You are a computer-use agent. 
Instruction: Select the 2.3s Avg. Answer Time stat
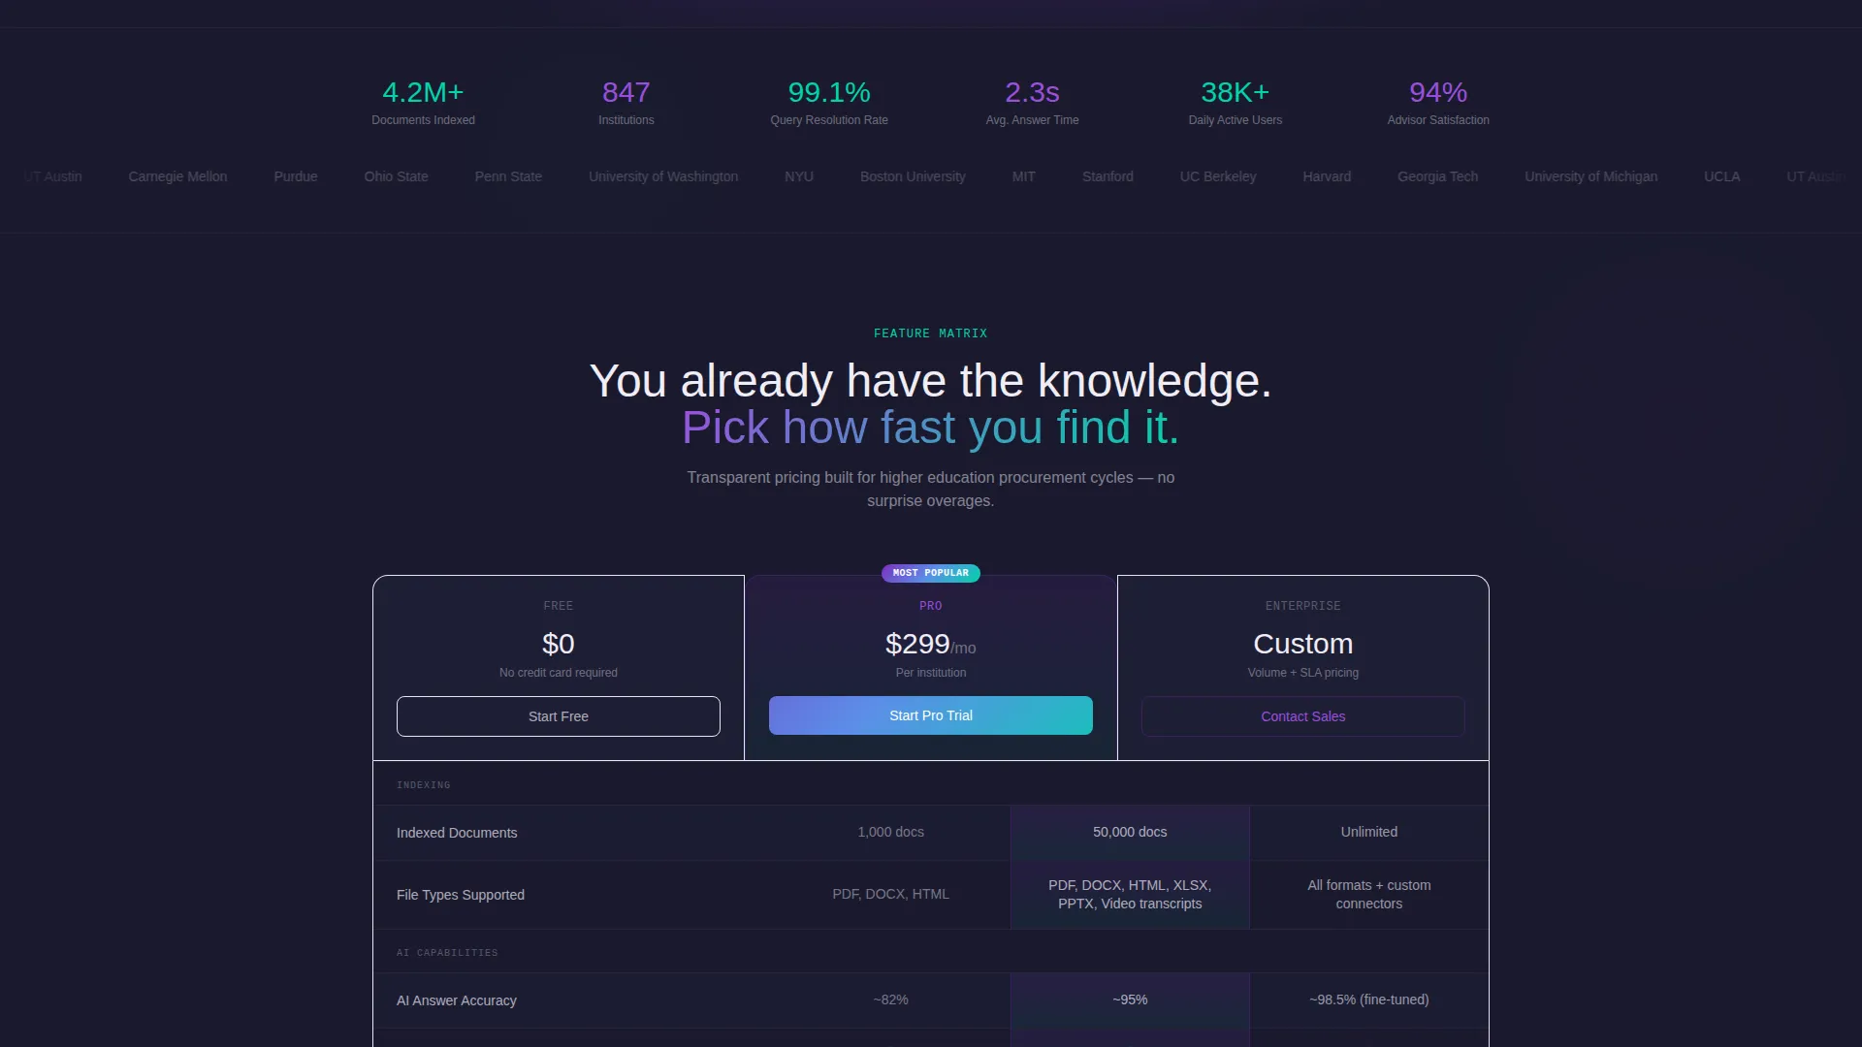(x=1032, y=102)
